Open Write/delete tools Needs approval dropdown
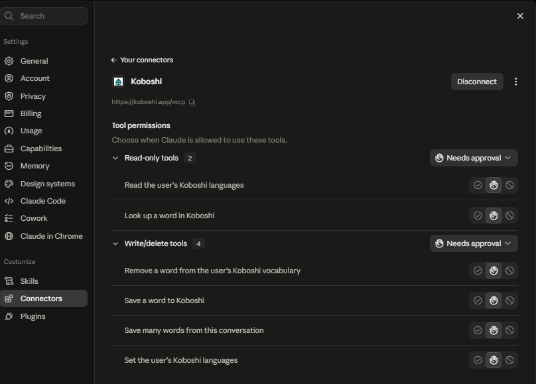Screen dimensions: 536x384 point(474,243)
